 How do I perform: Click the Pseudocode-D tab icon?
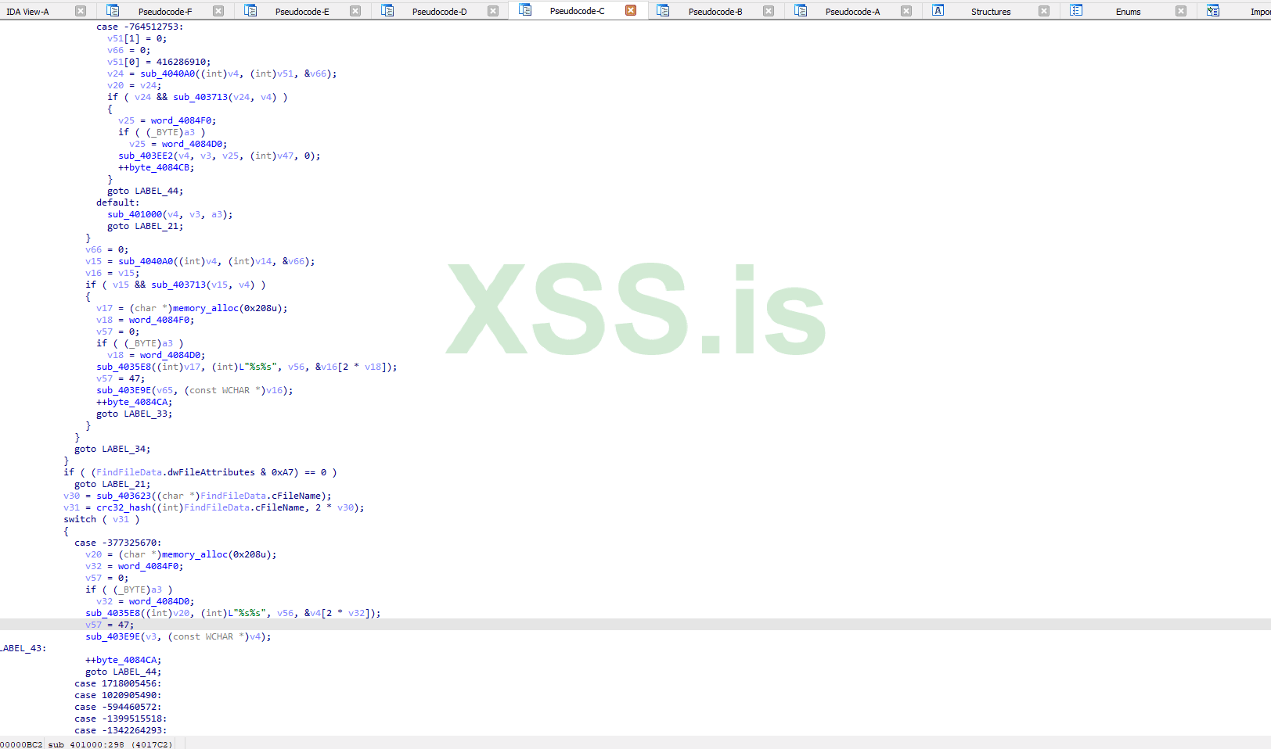(x=387, y=11)
